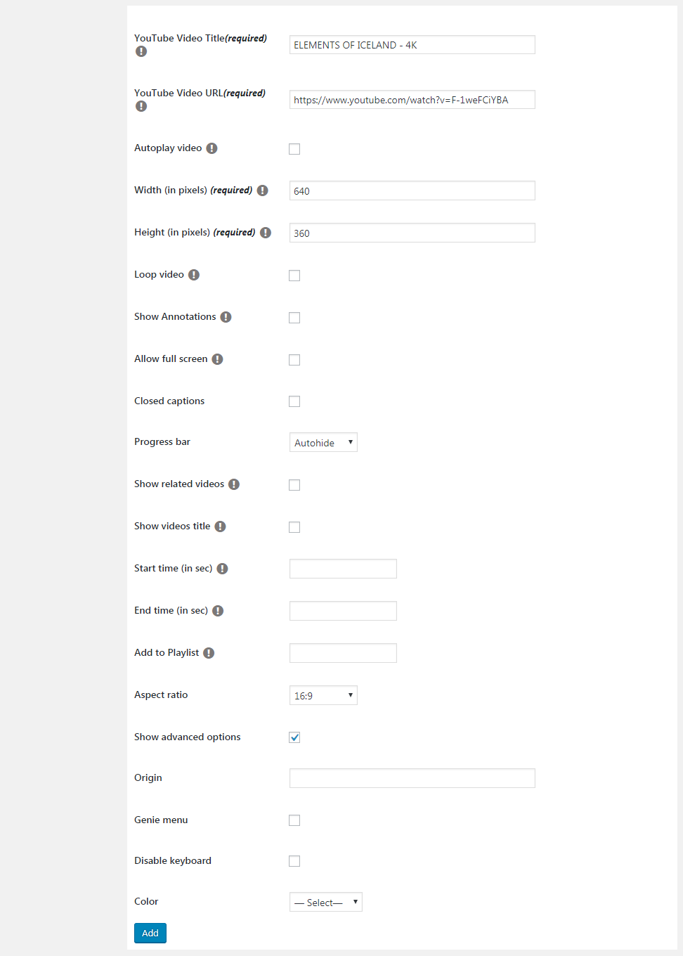The image size is (683, 956).
Task: Uncheck Show advanced options
Action: [x=294, y=737]
